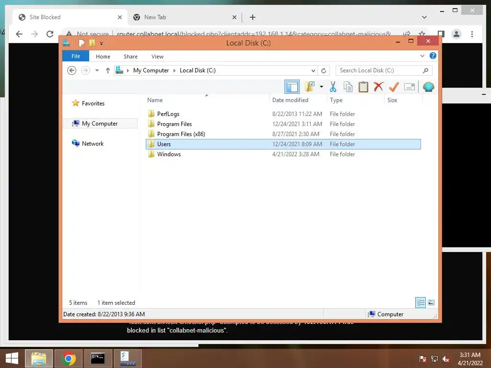Close the New Tab Chrome tab
Screen dimensions: 491x368
(x=234, y=17)
